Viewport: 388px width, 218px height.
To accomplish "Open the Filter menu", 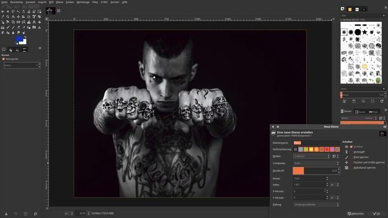I will click(x=95, y=2).
